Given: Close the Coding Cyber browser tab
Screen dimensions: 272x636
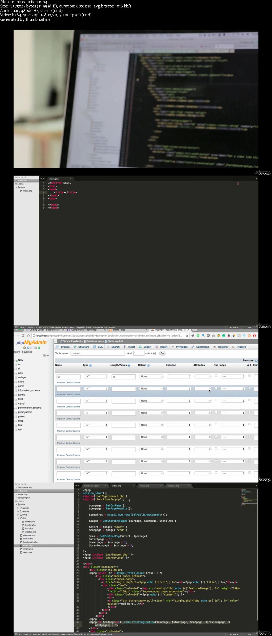Looking at the screenshot, I should 63,330.
